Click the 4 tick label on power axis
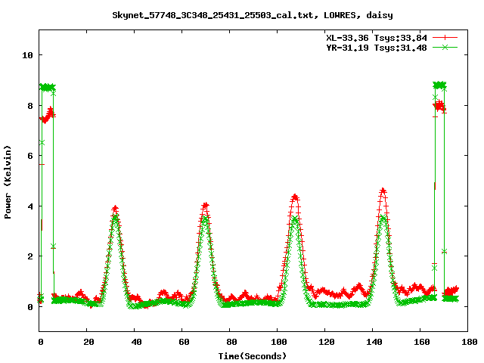484x363 pixels. pyautogui.click(x=30, y=206)
